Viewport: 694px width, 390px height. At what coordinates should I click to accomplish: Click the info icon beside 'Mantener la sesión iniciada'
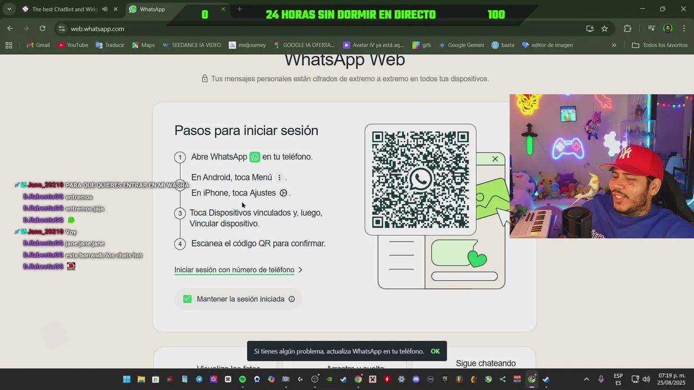[x=292, y=299]
